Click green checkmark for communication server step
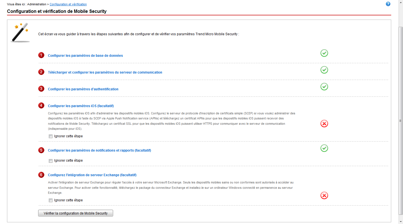403x224 pixels. click(x=324, y=70)
